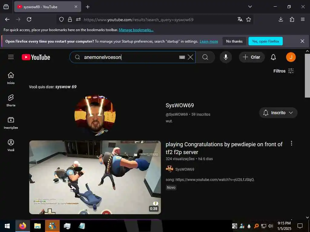The image size is (310, 232).
Task: Click Yes, open Firefox button
Action: pos(265,41)
